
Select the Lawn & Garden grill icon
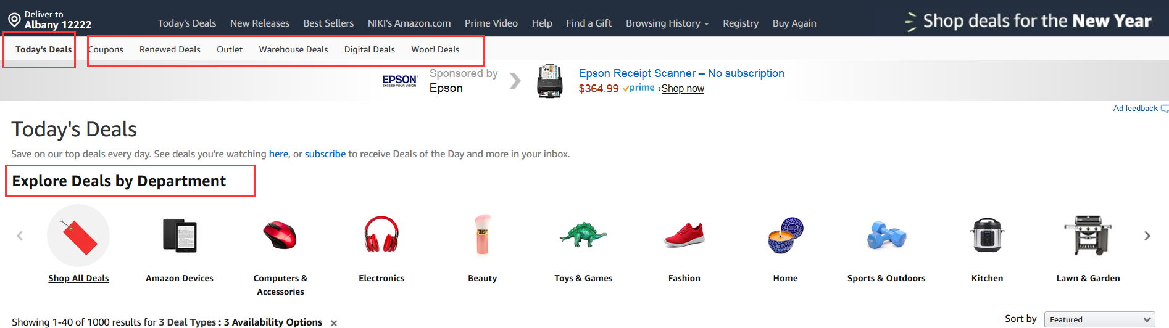[1088, 235]
